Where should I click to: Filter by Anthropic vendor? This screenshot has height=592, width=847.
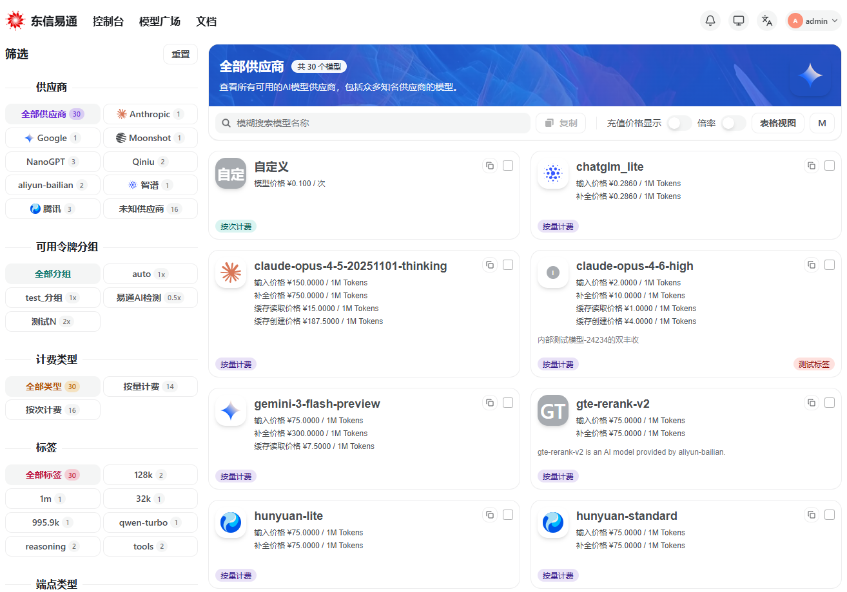150,114
